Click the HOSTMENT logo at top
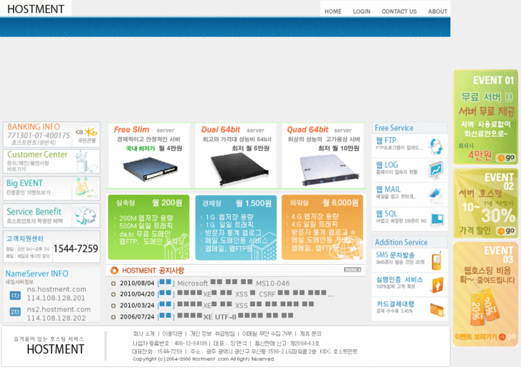Image resolution: width=521 pixels, height=390 pixels. pos(36,9)
